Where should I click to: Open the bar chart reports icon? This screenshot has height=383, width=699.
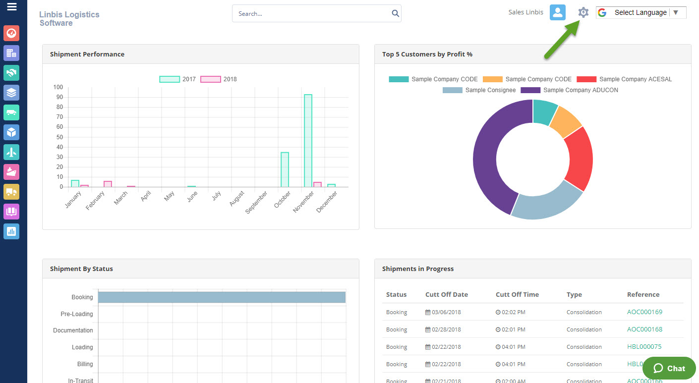click(x=11, y=231)
